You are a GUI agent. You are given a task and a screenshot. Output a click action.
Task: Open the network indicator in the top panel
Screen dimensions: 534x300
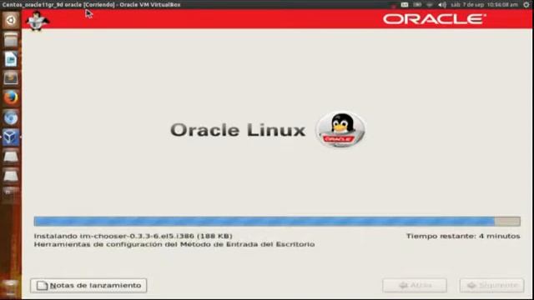[x=430, y=5]
